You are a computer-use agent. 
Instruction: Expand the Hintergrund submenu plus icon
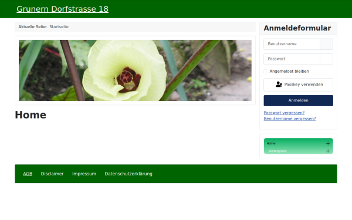pos(328,151)
